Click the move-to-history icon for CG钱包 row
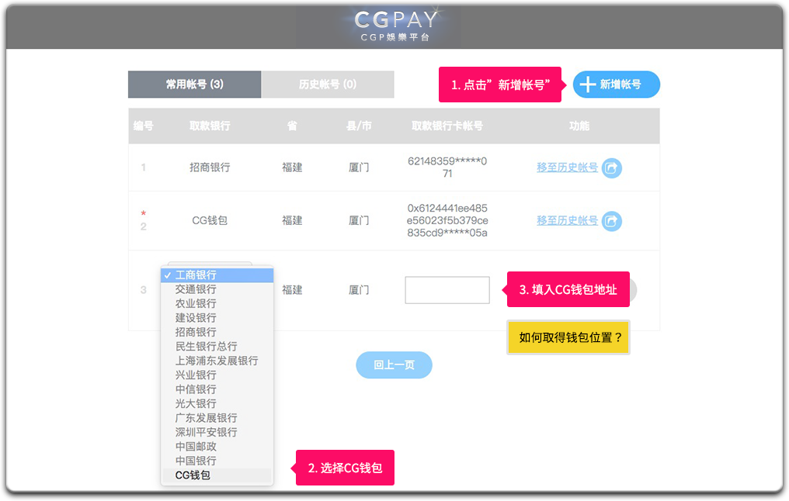789x501 pixels. 612,221
